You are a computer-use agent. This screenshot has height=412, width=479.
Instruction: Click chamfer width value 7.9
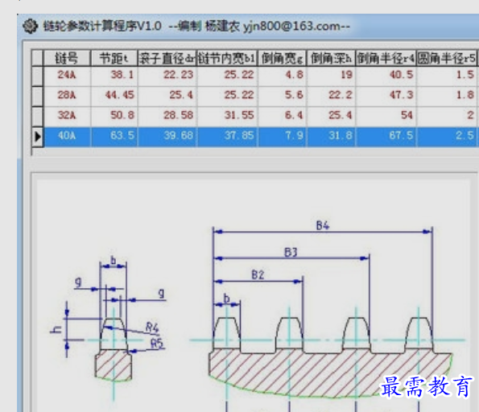(x=294, y=136)
